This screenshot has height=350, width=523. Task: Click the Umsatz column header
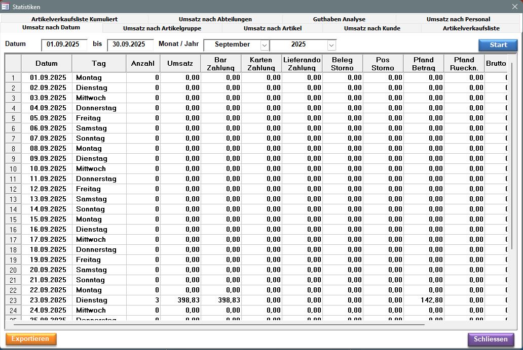coord(180,64)
